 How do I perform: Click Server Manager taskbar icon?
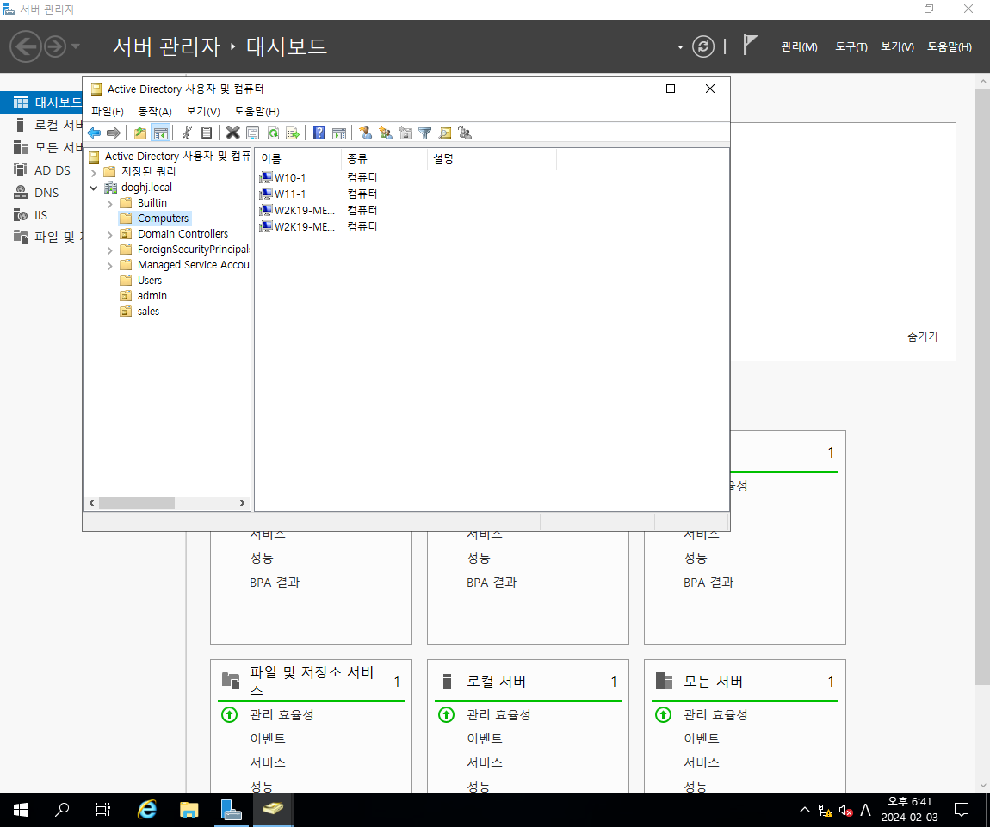click(x=231, y=809)
